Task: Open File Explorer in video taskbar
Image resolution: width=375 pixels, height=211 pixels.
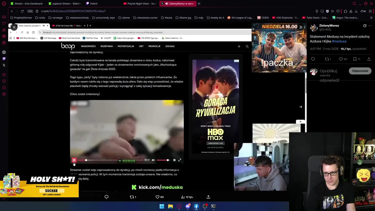Action: (170, 206)
